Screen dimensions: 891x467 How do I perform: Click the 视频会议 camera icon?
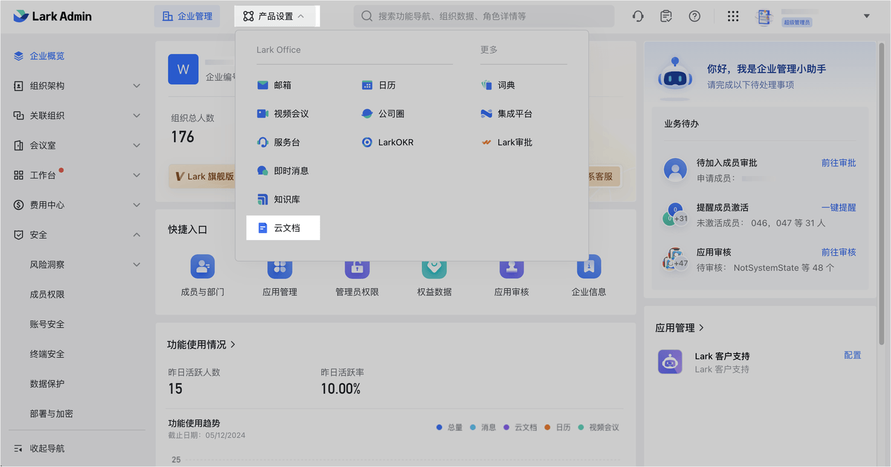coord(262,113)
